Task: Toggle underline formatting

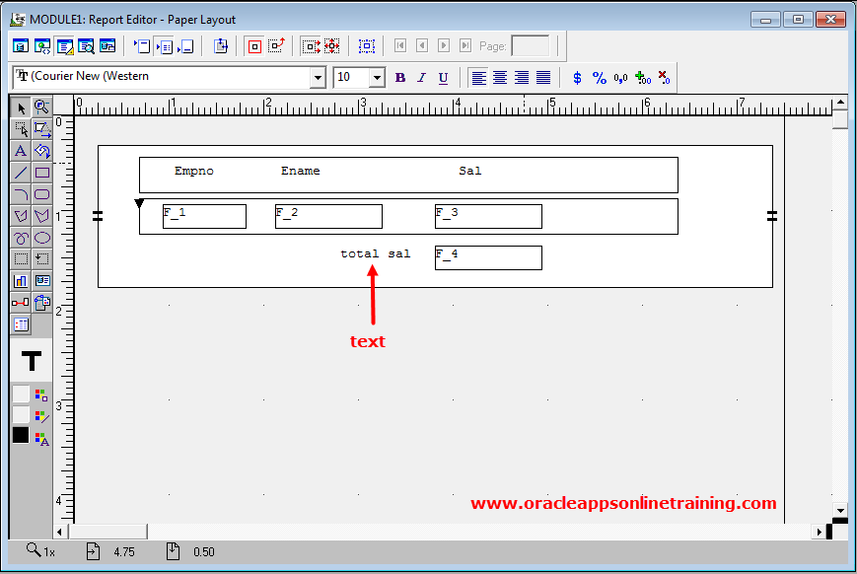Action: coord(444,78)
